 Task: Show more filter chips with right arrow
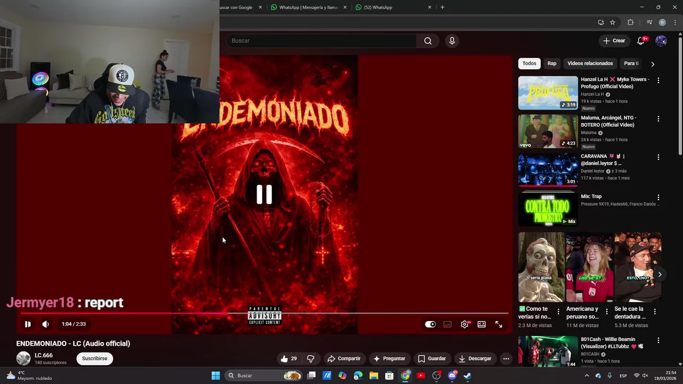coord(653,64)
